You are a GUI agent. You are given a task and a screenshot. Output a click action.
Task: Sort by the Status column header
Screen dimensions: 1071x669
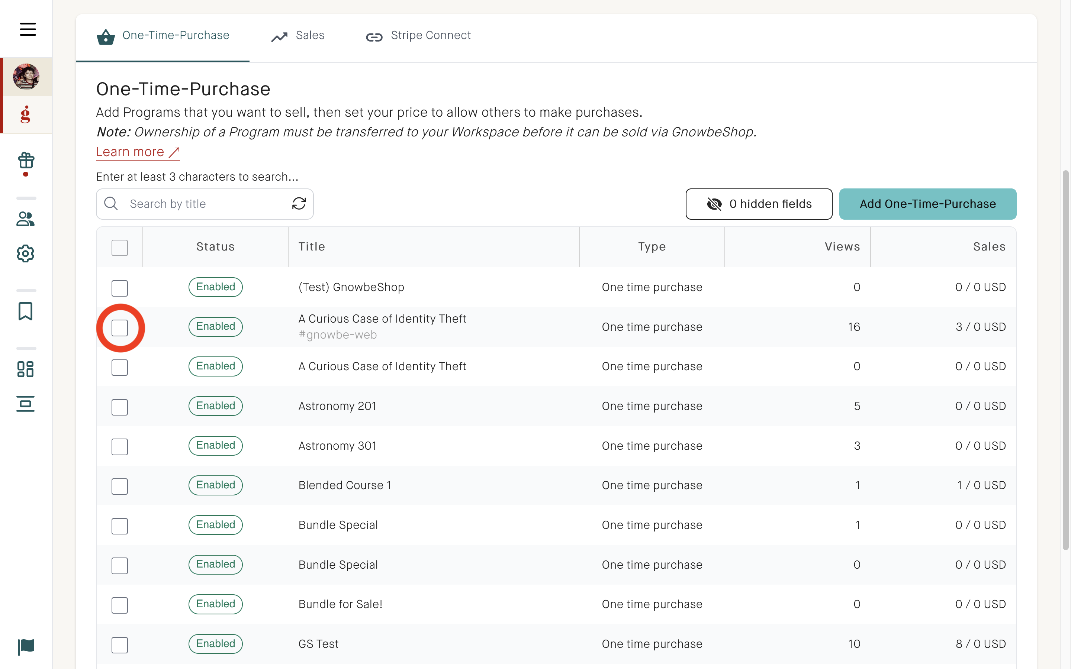(x=216, y=246)
